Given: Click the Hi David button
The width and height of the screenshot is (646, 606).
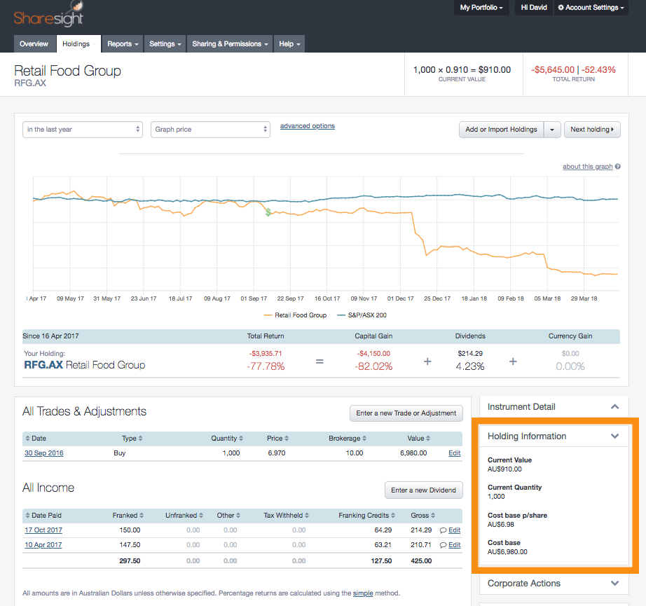Looking at the screenshot, I should pos(534,8).
